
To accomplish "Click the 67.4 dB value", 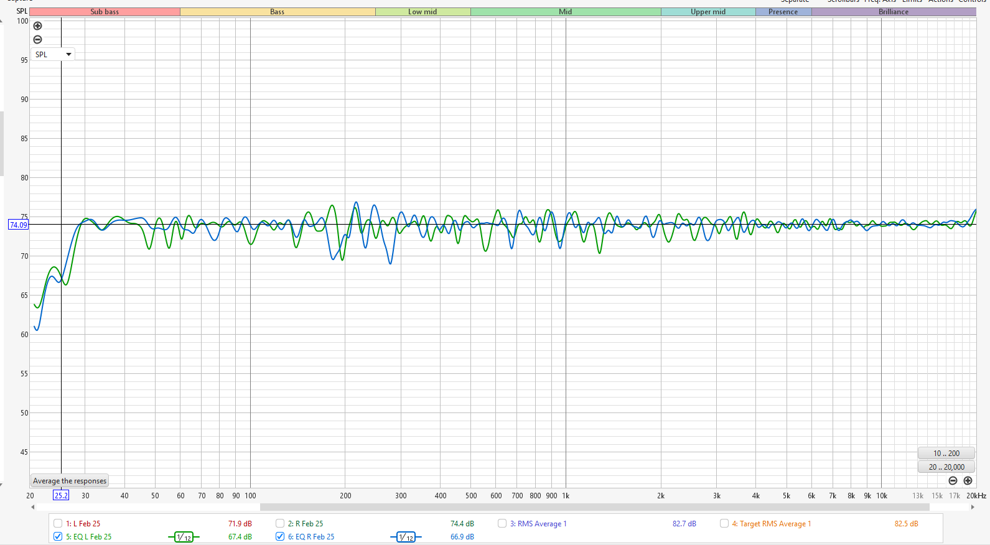I will point(240,537).
